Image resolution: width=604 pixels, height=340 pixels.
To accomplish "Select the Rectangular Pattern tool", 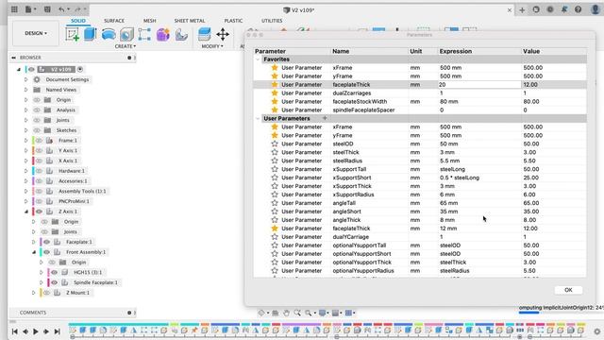I will click(x=144, y=35).
